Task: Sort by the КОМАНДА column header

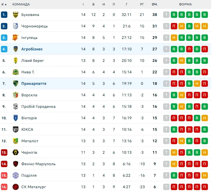Action: pyautogui.click(x=21, y=4)
